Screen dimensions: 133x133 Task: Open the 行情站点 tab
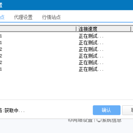(x=51, y=17)
